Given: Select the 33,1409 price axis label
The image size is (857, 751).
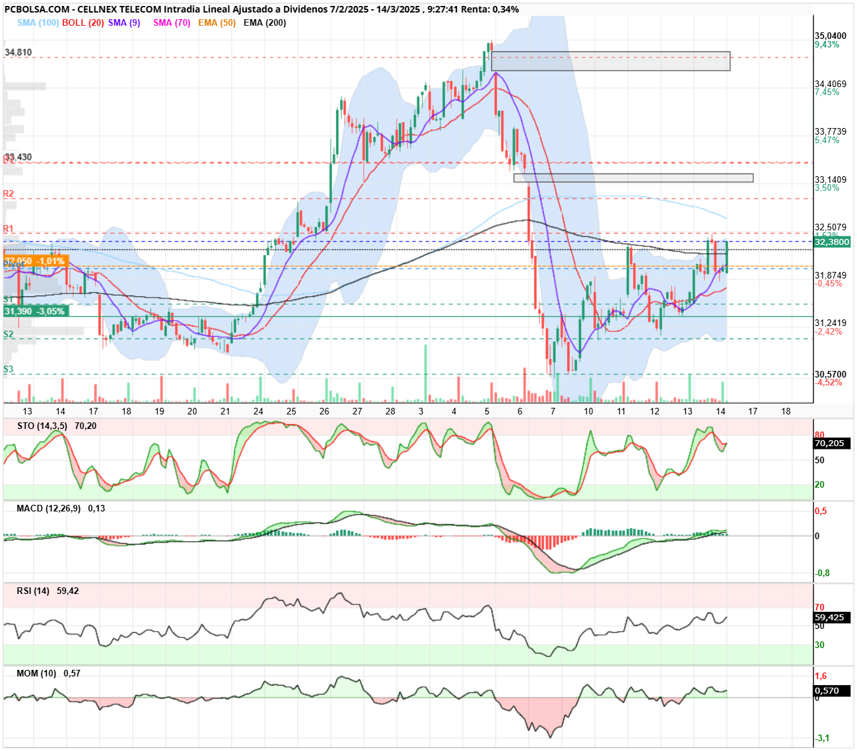Looking at the screenshot, I should (831, 180).
